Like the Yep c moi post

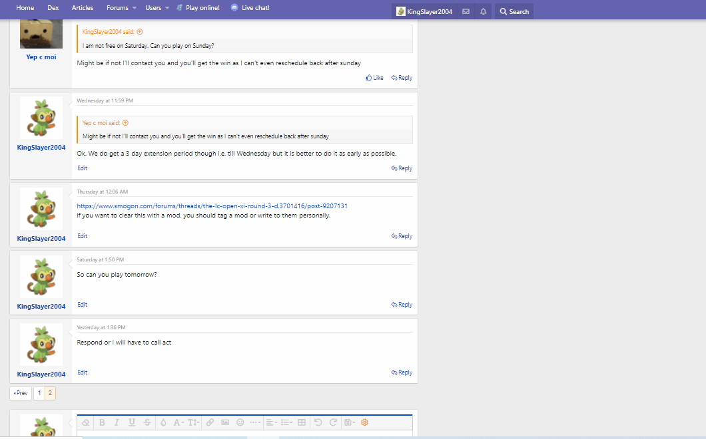click(x=374, y=78)
